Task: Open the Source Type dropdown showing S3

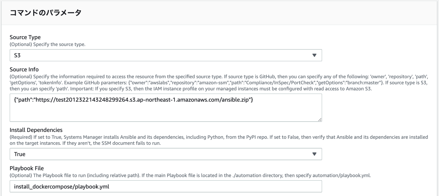Action: (x=166, y=55)
